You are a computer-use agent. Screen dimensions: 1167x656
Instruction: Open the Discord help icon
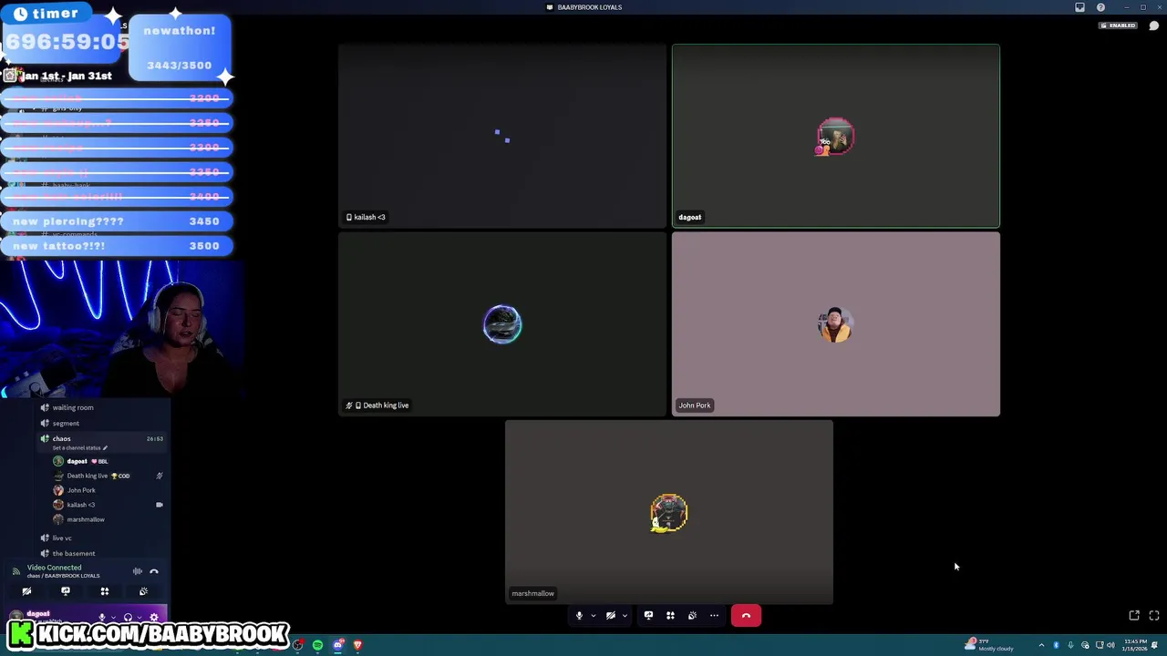pos(1100,7)
